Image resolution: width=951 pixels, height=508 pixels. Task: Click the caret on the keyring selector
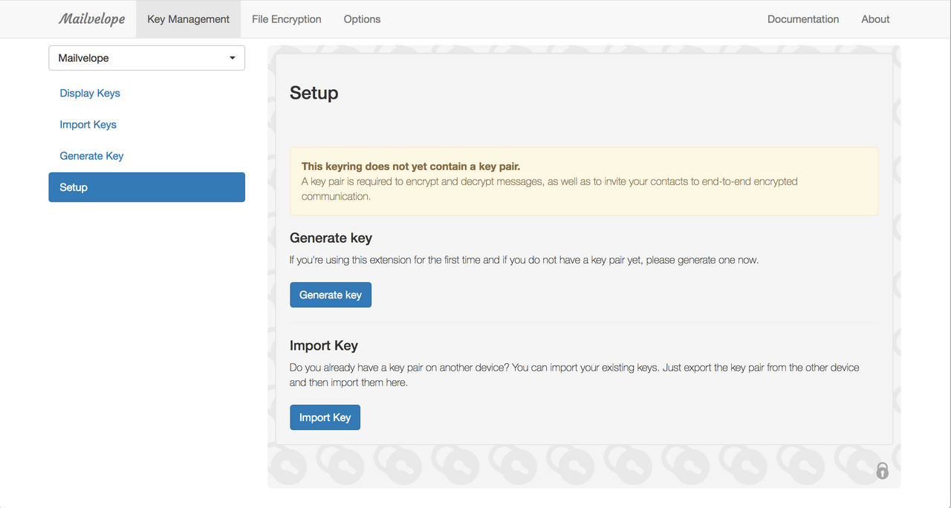(230, 57)
